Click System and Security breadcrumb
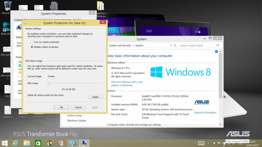262x147 pixels. [x=120, y=45]
